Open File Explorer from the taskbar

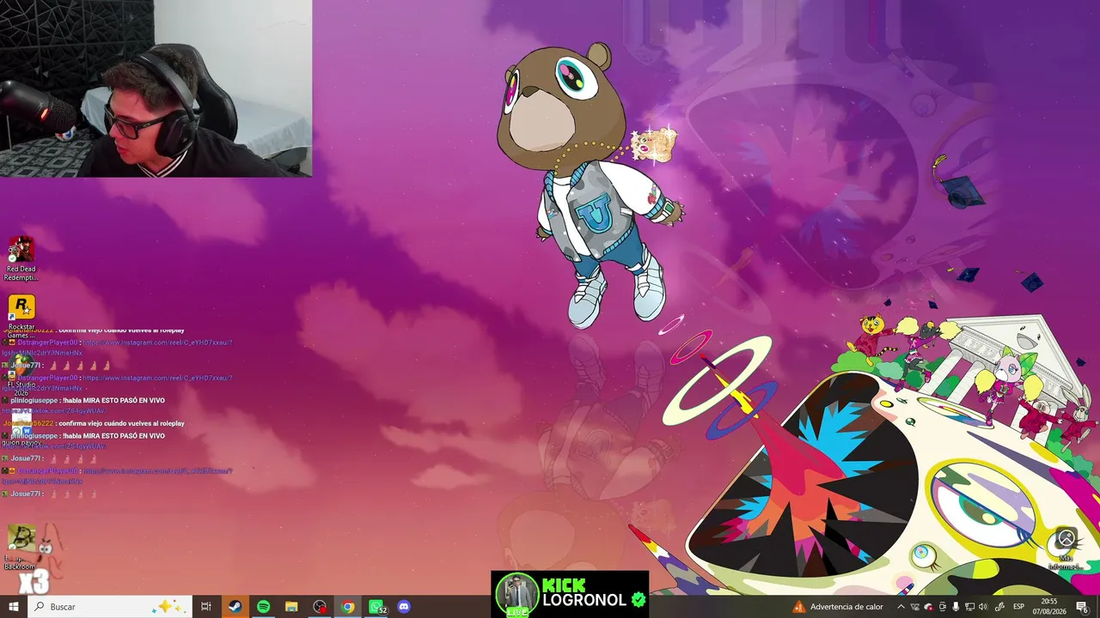click(291, 607)
